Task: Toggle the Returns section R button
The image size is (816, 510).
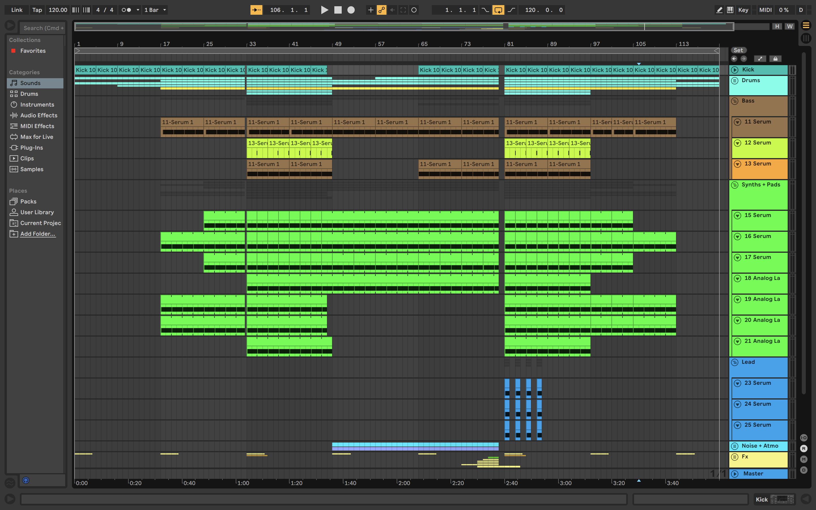Action: tap(804, 449)
